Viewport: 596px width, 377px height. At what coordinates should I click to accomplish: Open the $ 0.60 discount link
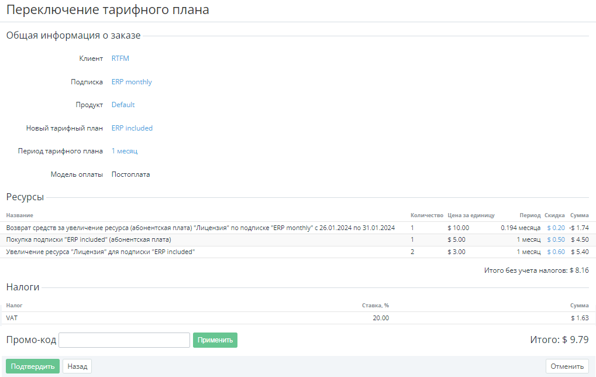click(x=556, y=252)
